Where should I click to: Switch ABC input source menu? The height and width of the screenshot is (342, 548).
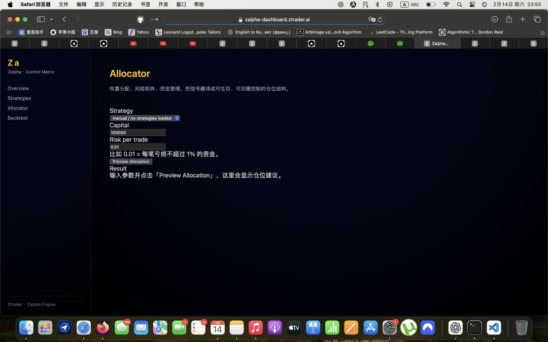pos(410,5)
